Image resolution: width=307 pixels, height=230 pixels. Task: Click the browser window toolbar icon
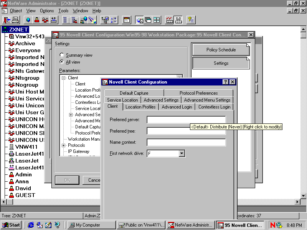click(x=127, y=20)
